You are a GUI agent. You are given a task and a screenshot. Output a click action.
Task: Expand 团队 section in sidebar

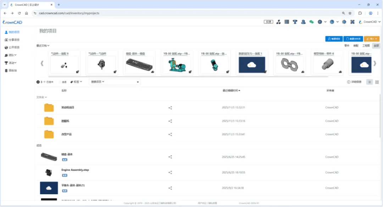coord(11,55)
